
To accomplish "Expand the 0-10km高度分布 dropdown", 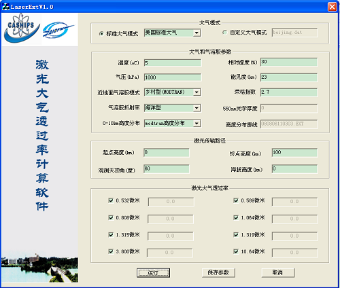I will (197, 124).
